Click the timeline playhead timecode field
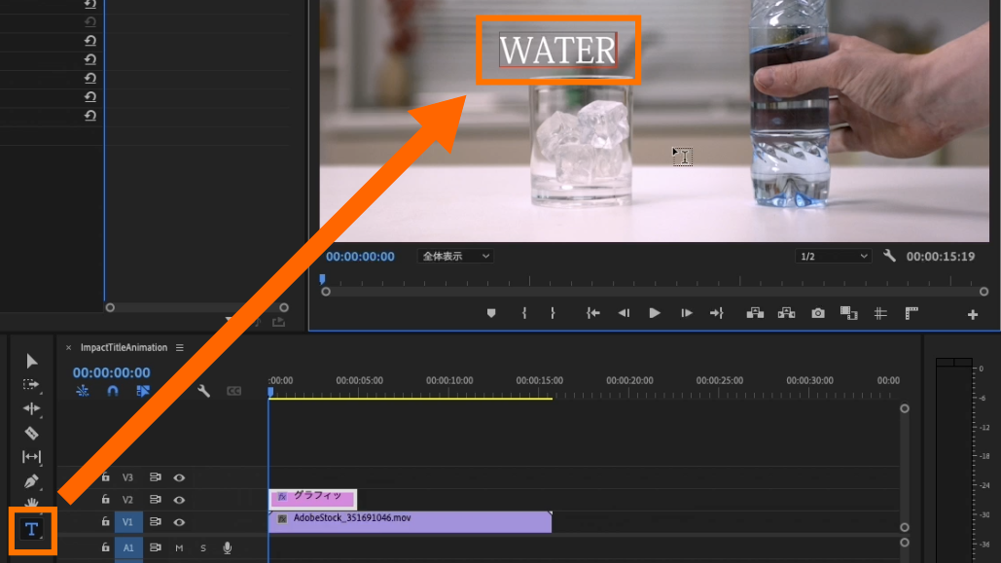Viewport: 1001px width, 563px height. (x=112, y=372)
